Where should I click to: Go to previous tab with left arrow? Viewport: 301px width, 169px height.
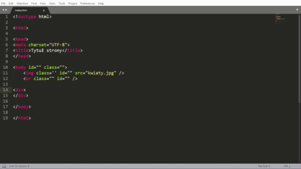click(3, 10)
